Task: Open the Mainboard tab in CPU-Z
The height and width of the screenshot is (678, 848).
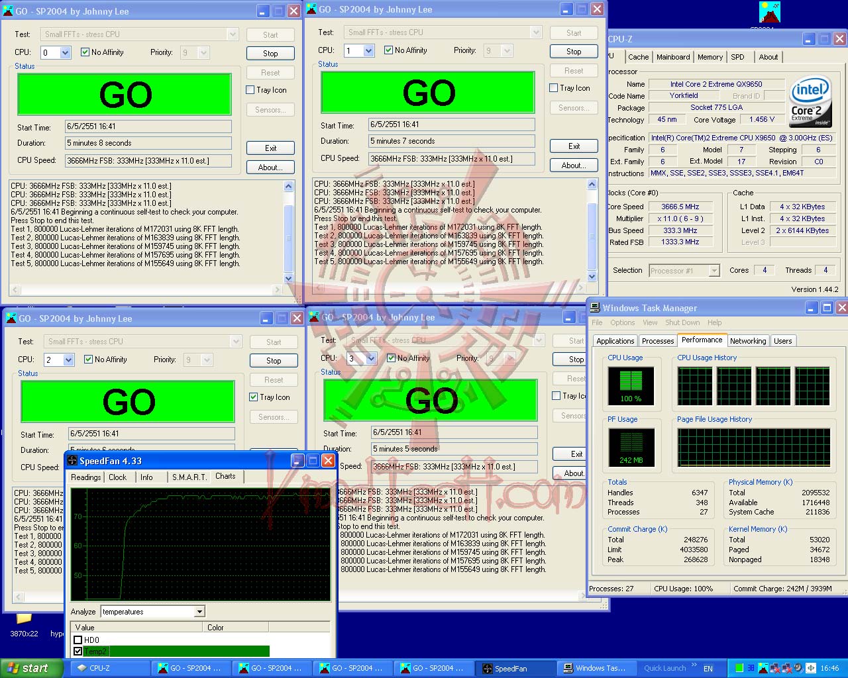Action: pos(673,58)
